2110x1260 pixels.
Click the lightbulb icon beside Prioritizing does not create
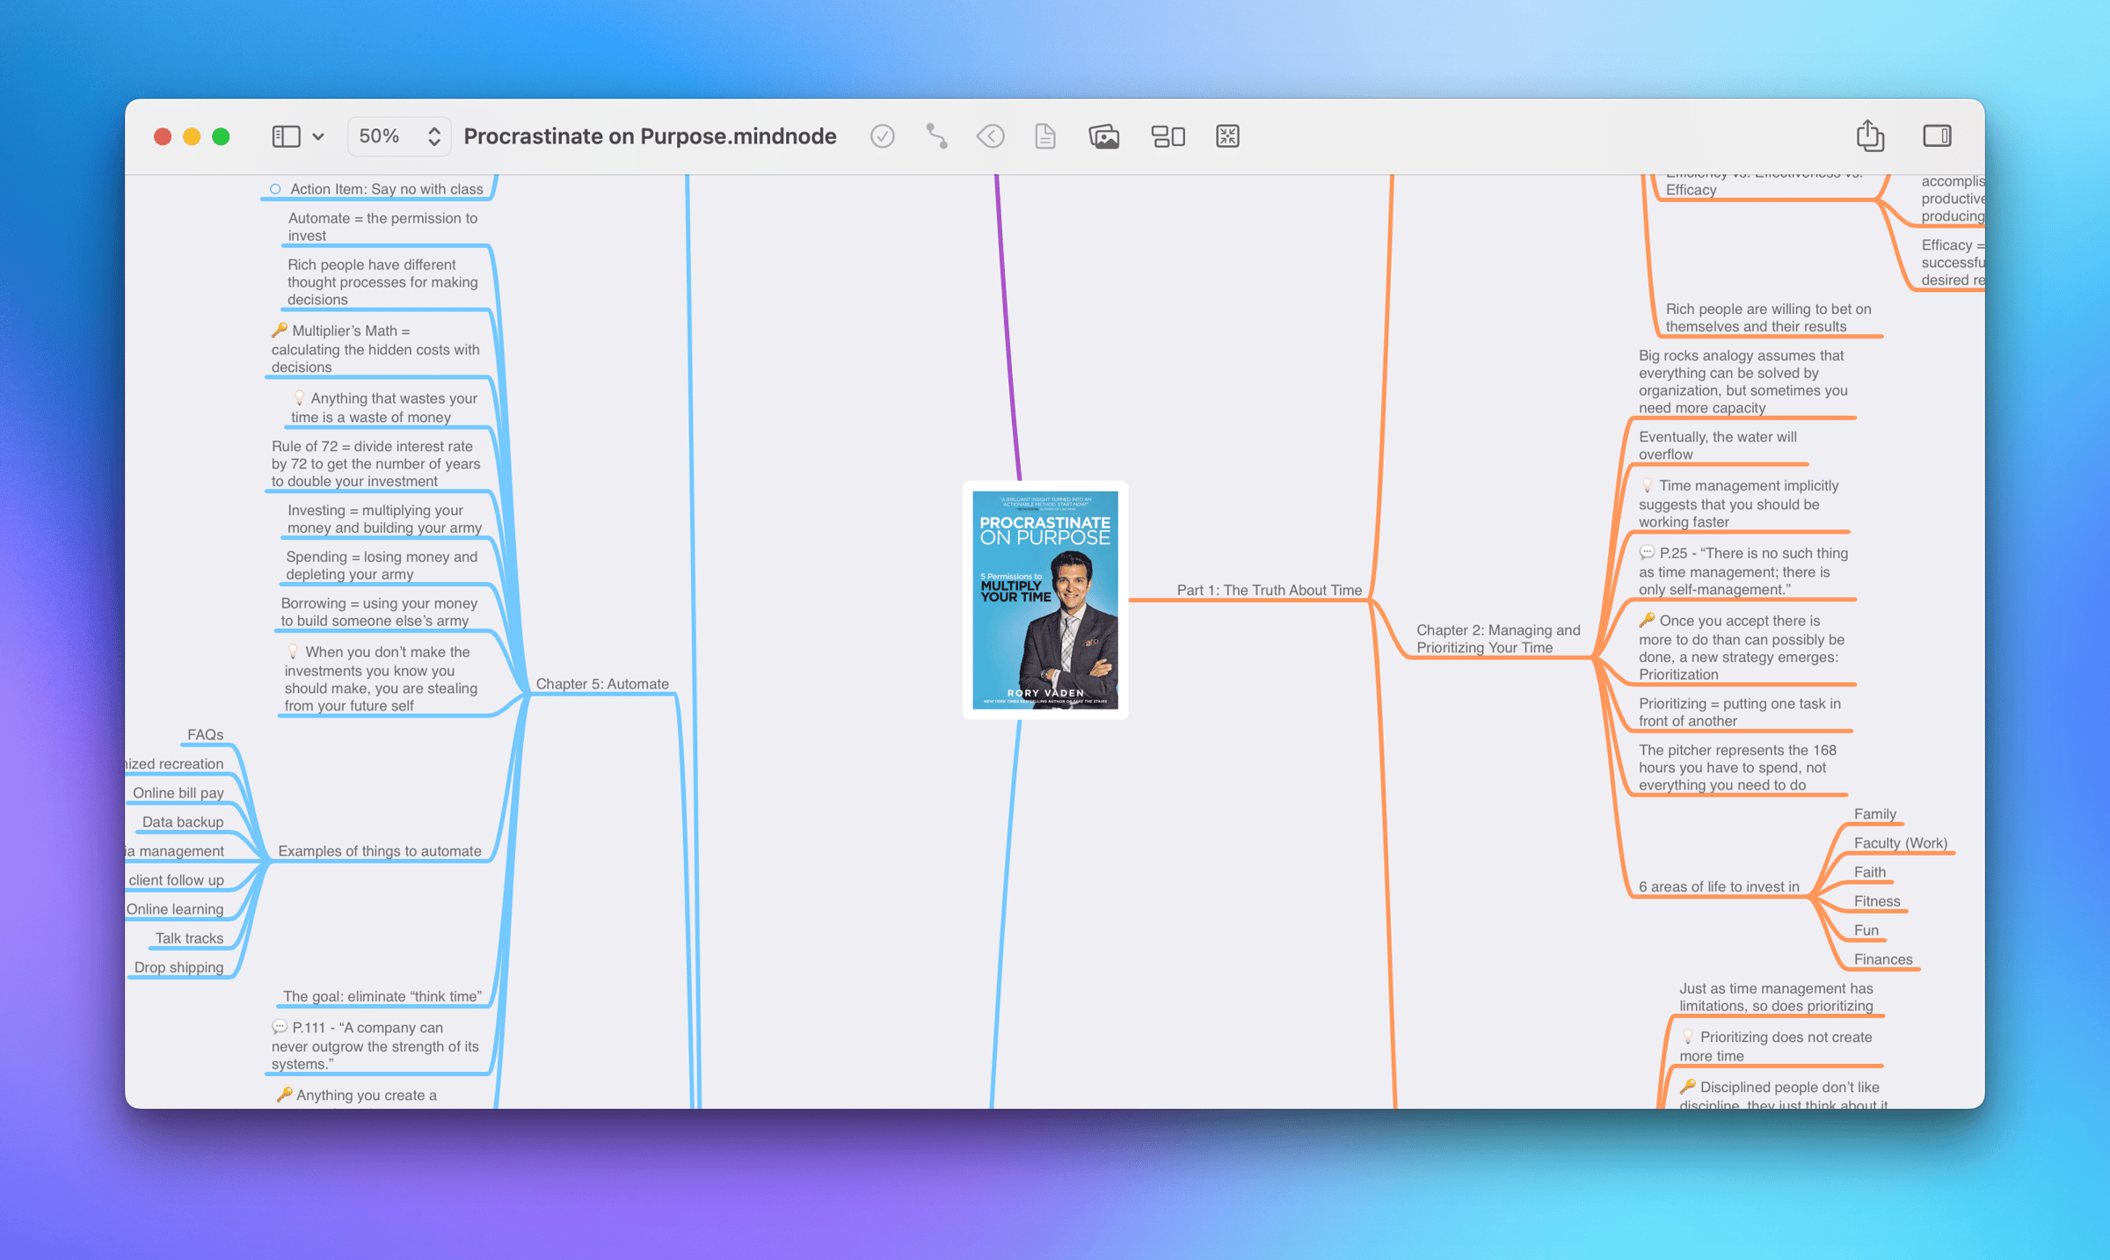(1687, 1037)
